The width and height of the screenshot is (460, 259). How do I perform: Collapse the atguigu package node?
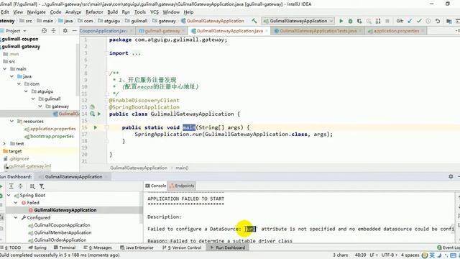[26, 91]
